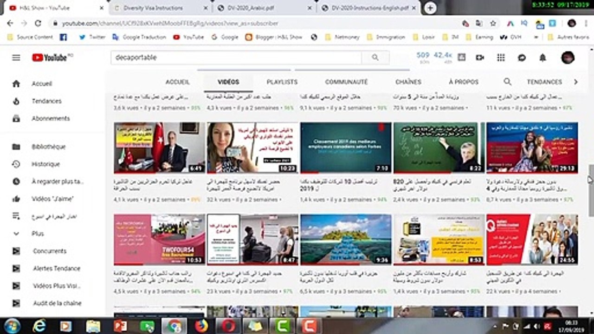Open Vidéos "J'aime" in the sidebar
This screenshot has width=594, height=334.
point(52,199)
